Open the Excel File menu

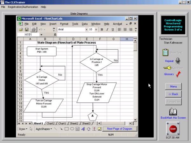point(26,24)
